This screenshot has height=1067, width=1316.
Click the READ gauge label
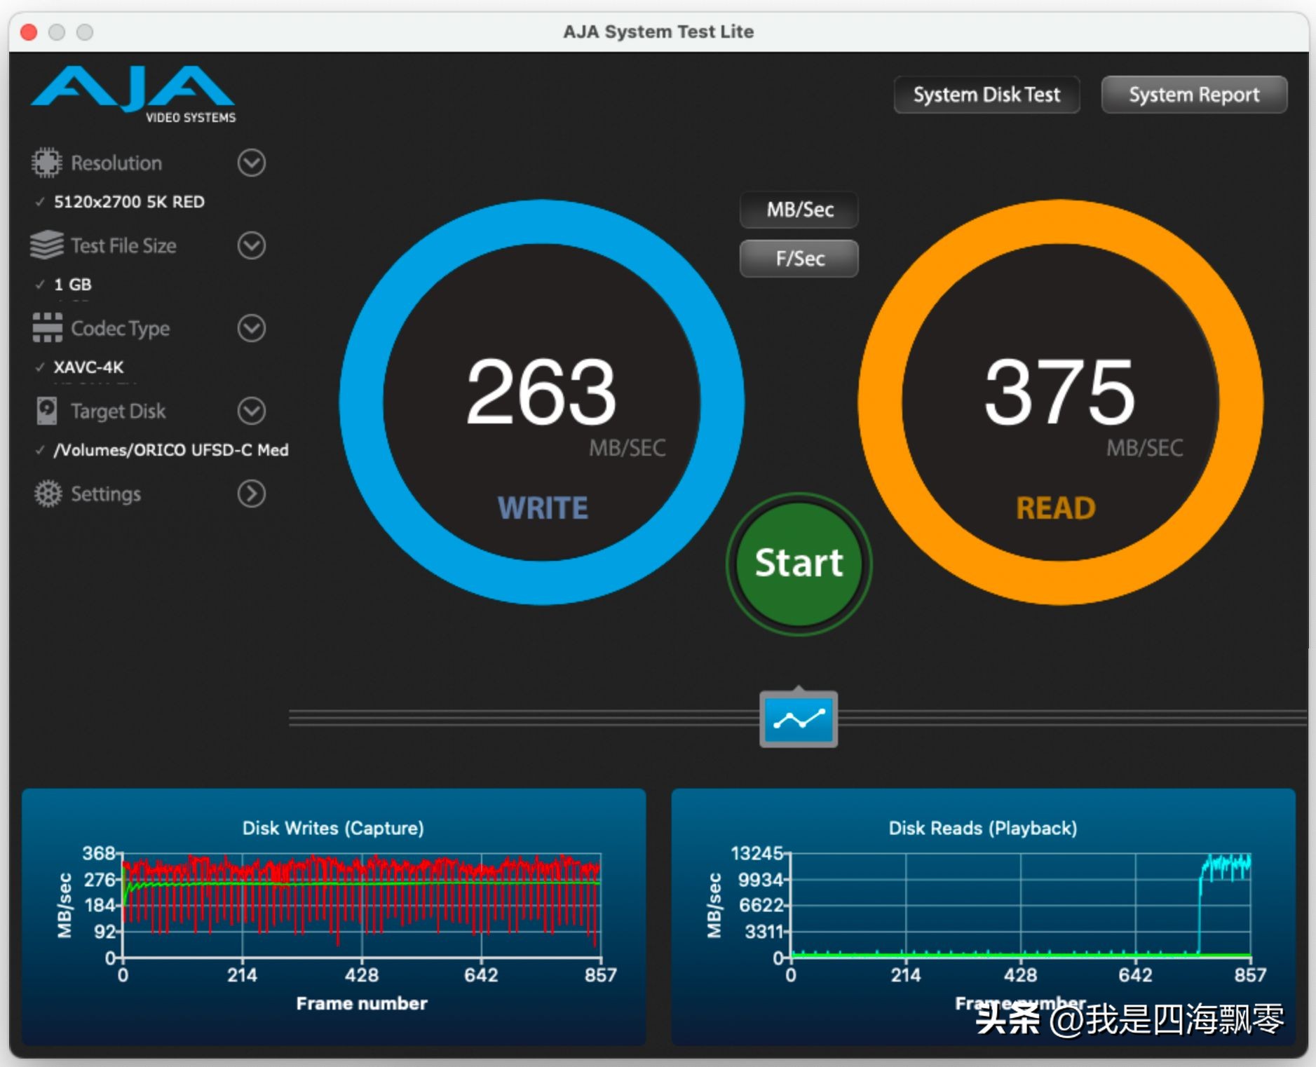(1056, 508)
